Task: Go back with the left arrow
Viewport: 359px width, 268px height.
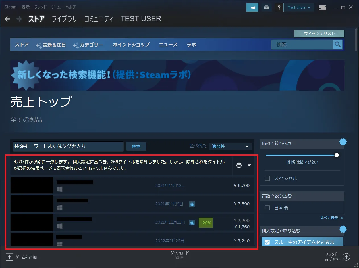Action: pyautogui.click(x=7, y=19)
